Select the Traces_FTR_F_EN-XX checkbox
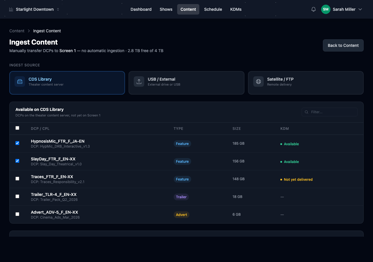Viewport: 373px width, 262px height. pyautogui.click(x=17, y=178)
